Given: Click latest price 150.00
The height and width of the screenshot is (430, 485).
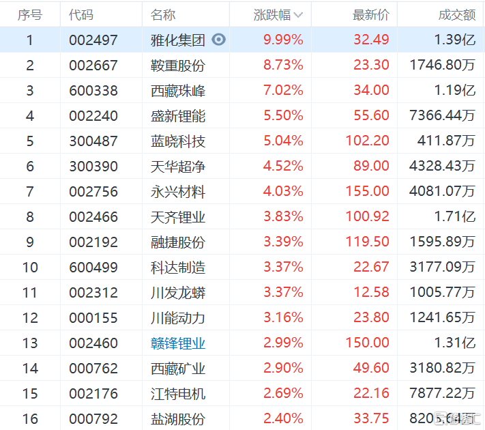Looking at the screenshot, I should (367, 343).
